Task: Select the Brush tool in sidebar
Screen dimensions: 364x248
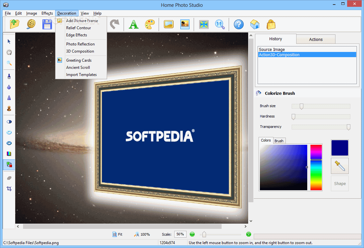Action: (9, 76)
